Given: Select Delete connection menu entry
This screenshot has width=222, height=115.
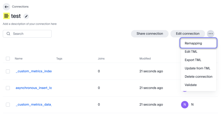Looking at the screenshot, I should 198,76.
